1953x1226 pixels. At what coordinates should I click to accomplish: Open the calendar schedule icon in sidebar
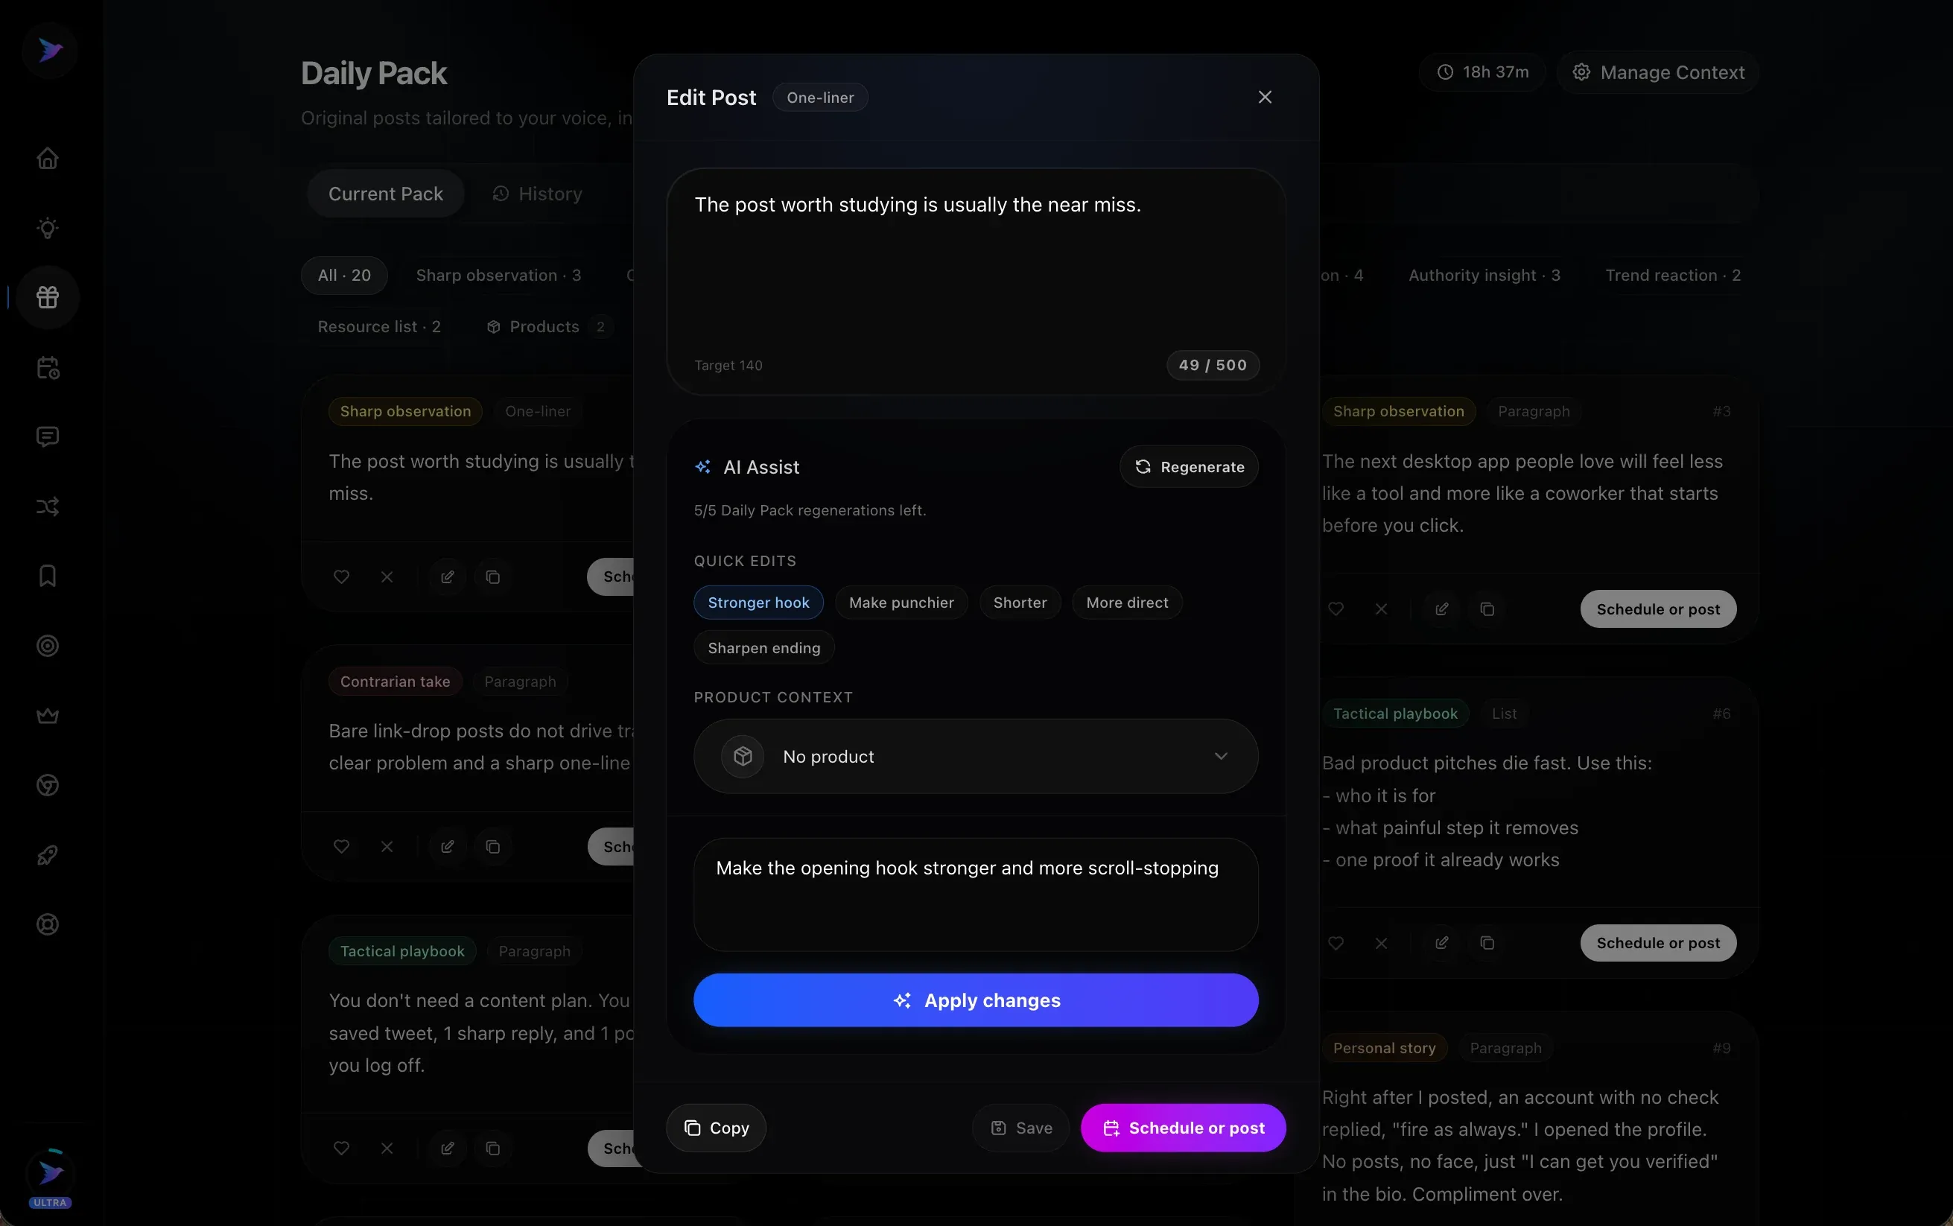pyautogui.click(x=48, y=367)
